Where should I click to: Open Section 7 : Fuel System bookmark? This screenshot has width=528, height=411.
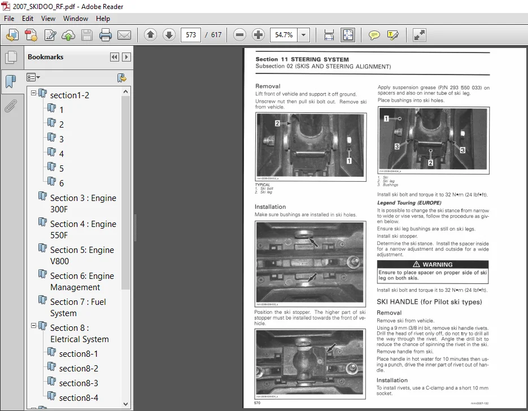(x=78, y=307)
